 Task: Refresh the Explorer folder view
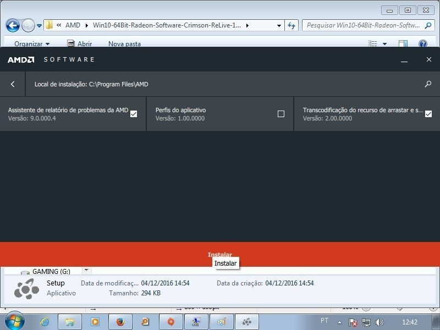click(291, 25)
